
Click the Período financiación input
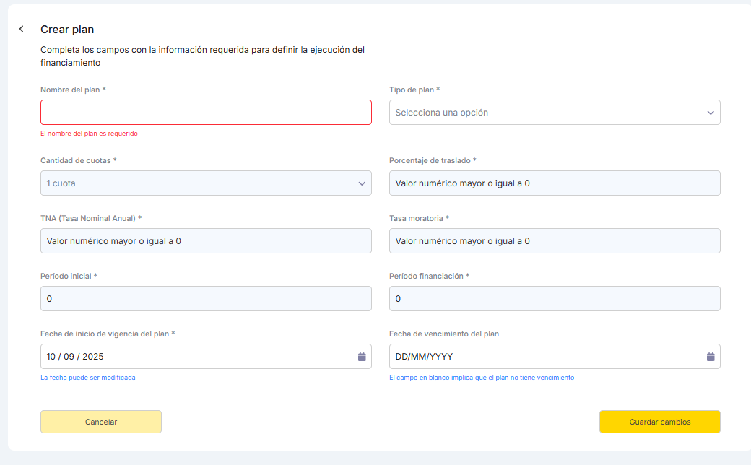tap(554, 299)
